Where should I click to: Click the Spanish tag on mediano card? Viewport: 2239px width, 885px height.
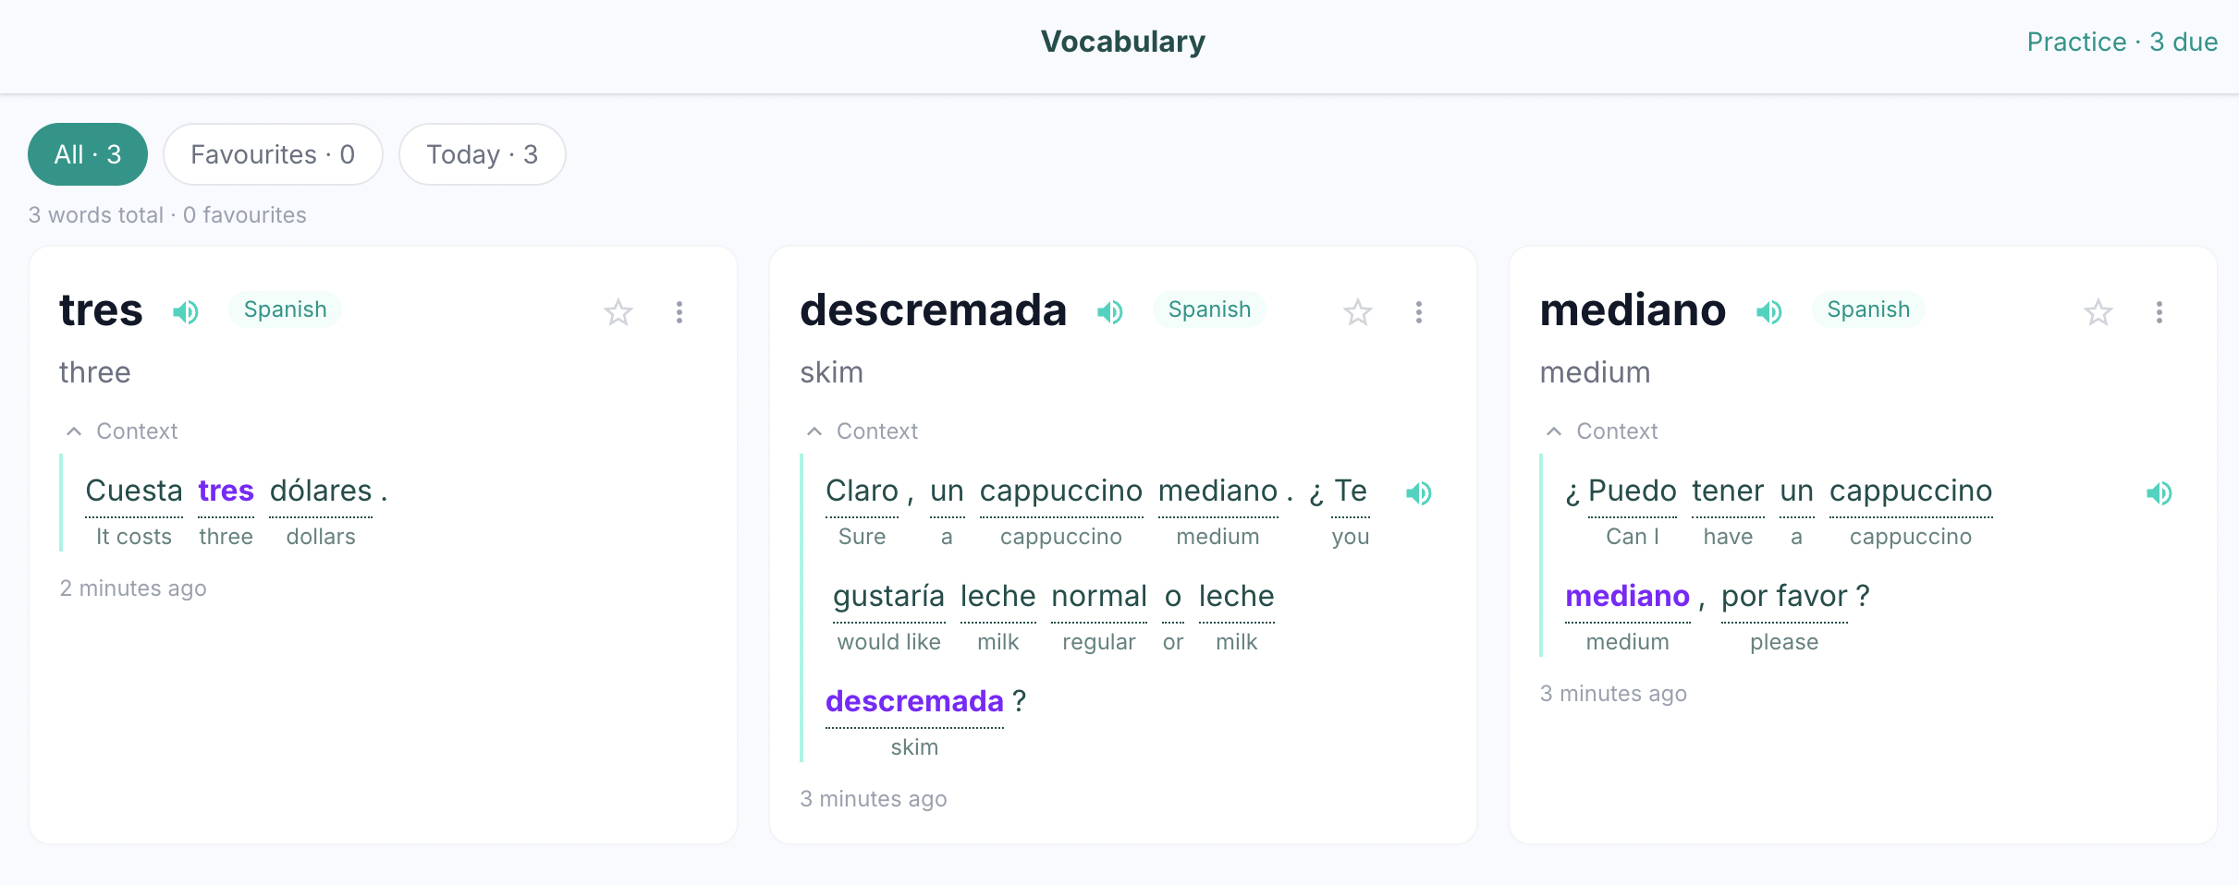tap(1868, 309)
